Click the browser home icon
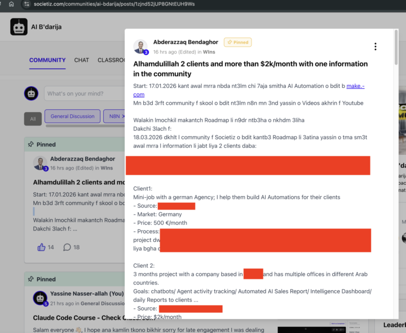406x333 pixels. (11, 4)
